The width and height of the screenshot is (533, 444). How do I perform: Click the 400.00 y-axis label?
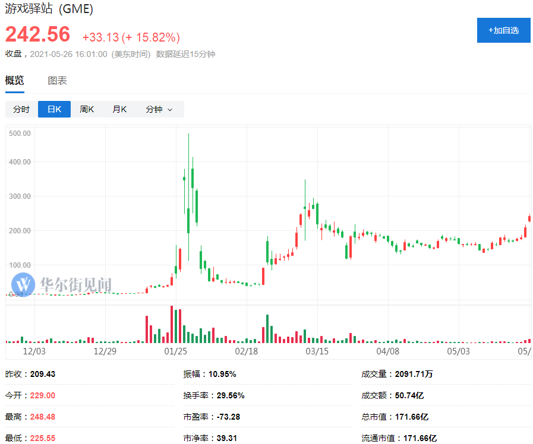coord(20,162)
